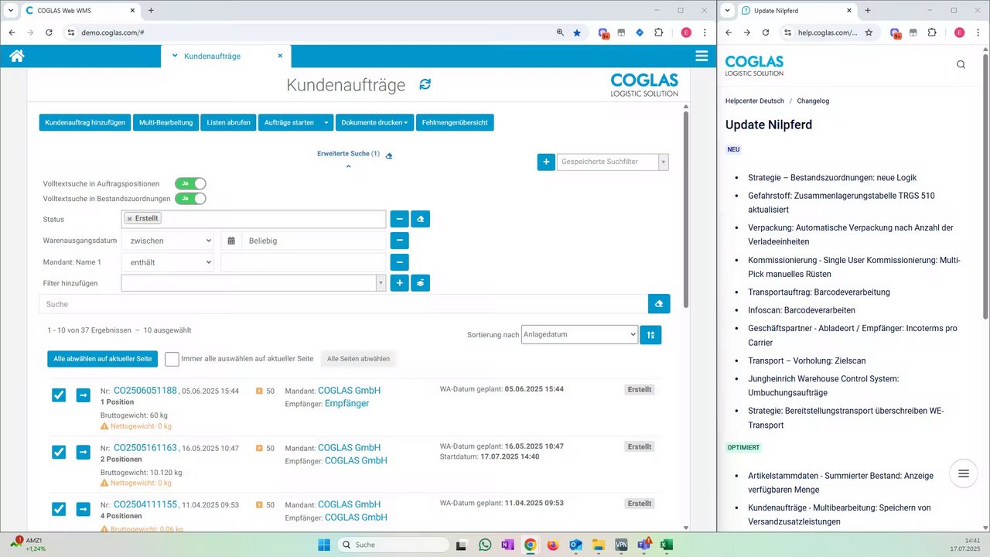Open order CO2505161163 via arrow button
Image resolution: width=990 pixels, height=557 pixels.
[x=83, y=452]
